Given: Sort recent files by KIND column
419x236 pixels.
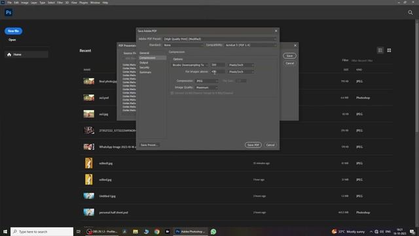Looking at the screenshot, I should tap(359, 70).
